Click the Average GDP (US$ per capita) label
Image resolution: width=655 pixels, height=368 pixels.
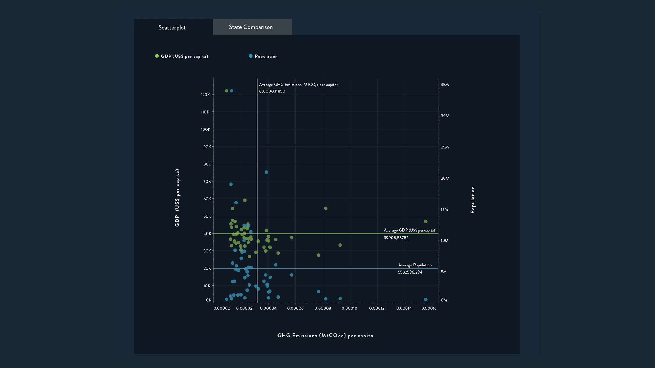(409, 230)
